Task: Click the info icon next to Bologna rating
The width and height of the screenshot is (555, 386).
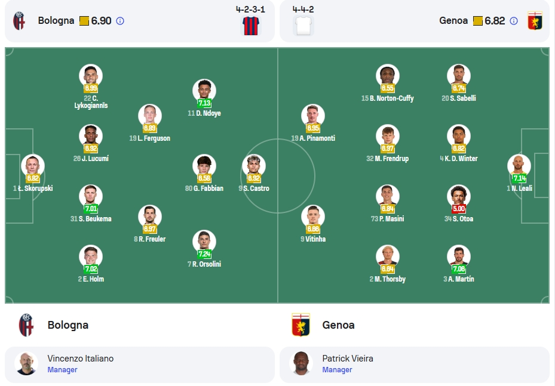Action: point(120,21)
